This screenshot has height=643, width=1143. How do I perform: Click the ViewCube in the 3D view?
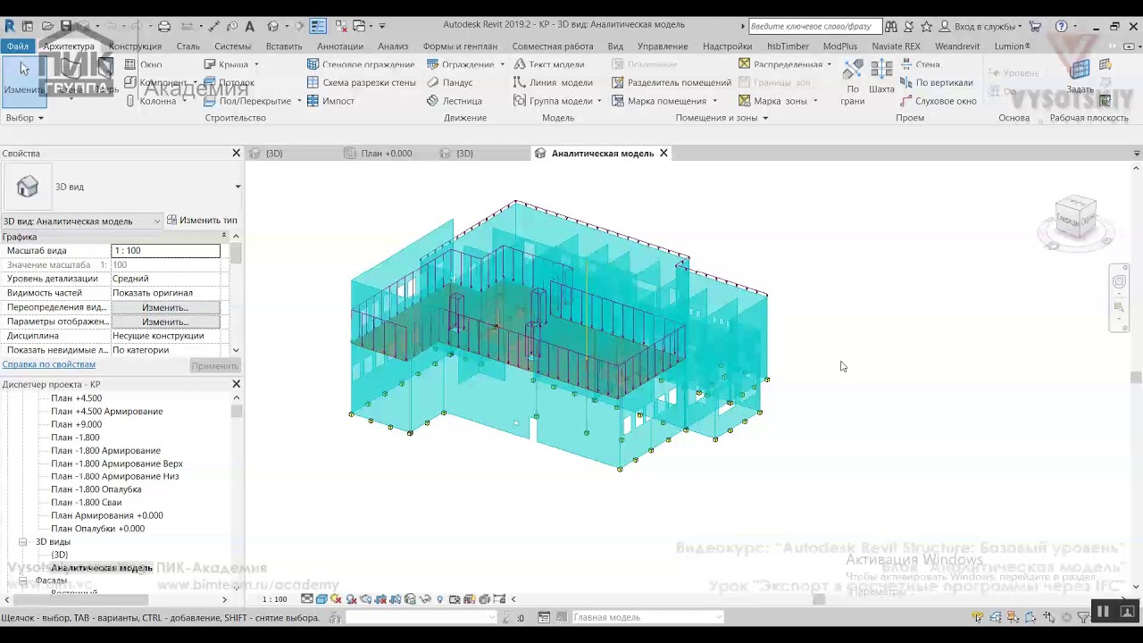click(x=1075, y=219)
